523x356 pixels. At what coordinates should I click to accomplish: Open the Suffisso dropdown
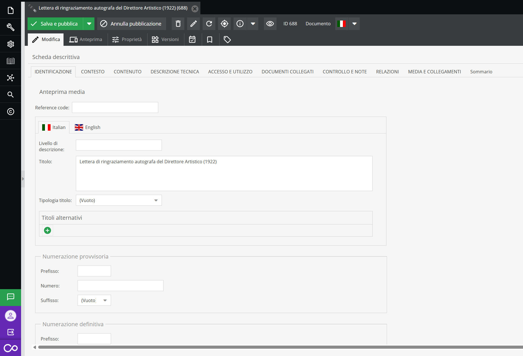(x=94, y=300)
